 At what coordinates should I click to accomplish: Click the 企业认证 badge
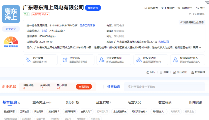11,29
